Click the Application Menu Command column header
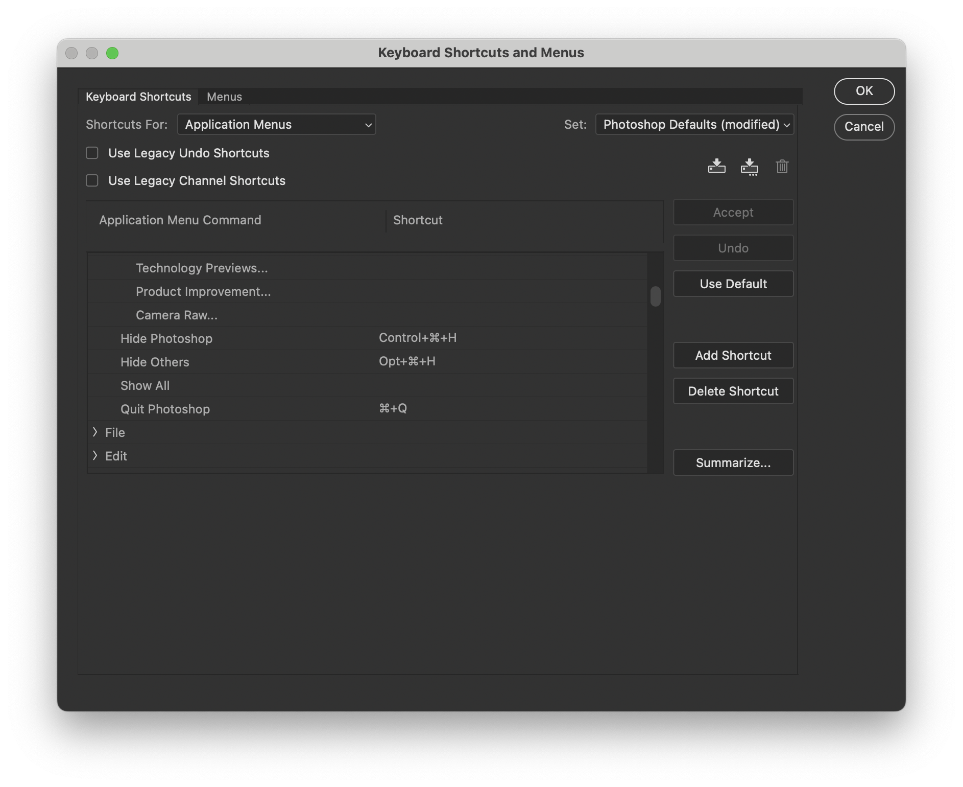The height and width of the screenshot is (787, 963). pyautogui.click(x=180, y=220)
